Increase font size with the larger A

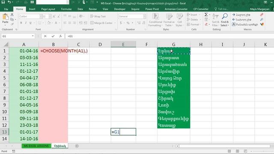pos(54,16)
